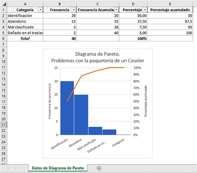Click the New sheet plus icon
The image size is (197, 173).
pos(99,168)
